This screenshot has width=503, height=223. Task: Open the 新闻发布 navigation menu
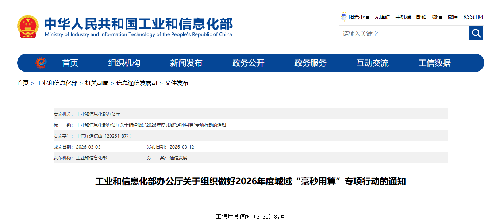click(186, 63)
